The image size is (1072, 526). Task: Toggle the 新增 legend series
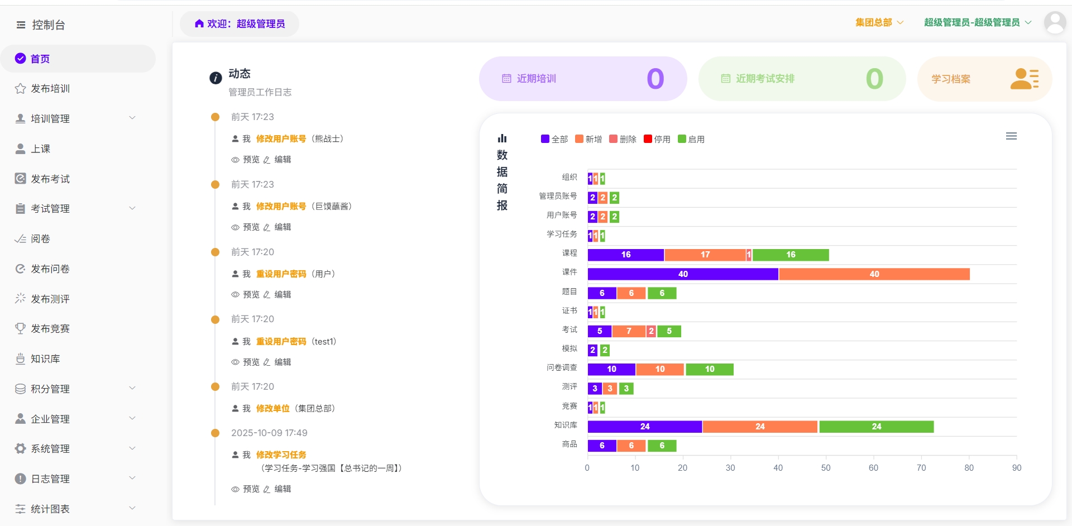(588, 139)
